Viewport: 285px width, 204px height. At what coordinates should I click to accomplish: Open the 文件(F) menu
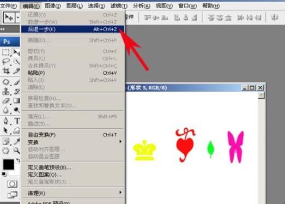coord(9,6)
